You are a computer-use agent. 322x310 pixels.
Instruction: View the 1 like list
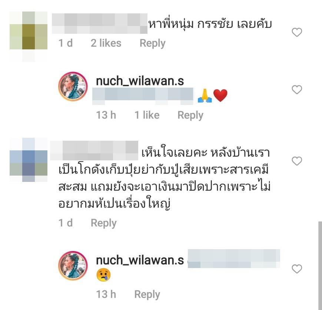click(x=147, y=115)
